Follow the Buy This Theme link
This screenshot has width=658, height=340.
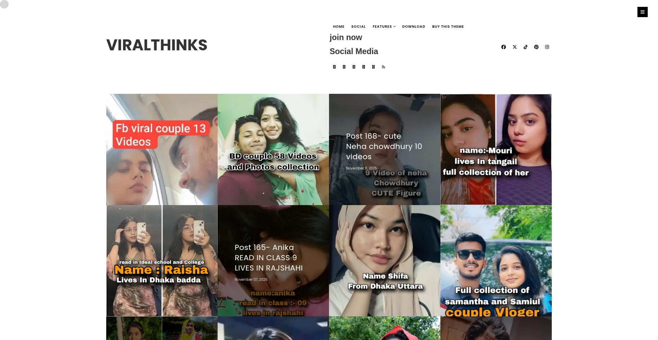tap(448, 27)
